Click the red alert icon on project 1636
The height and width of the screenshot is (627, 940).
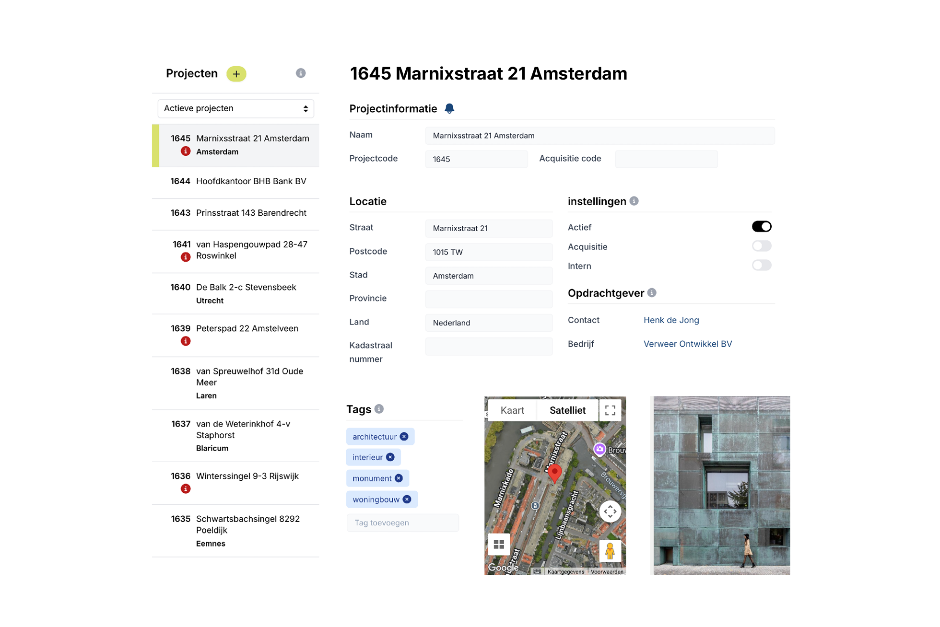[186, 488]
